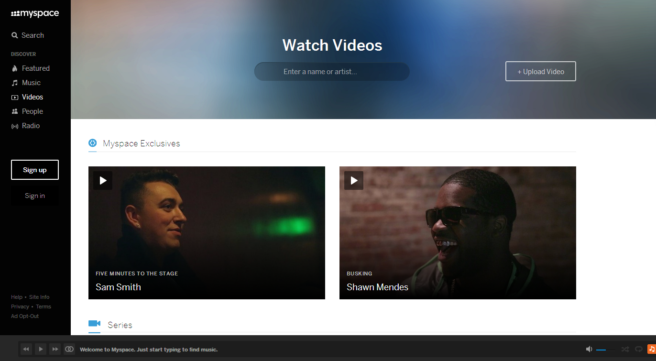
Task: Click the music note icon beside Music
Action: [15, 83]
